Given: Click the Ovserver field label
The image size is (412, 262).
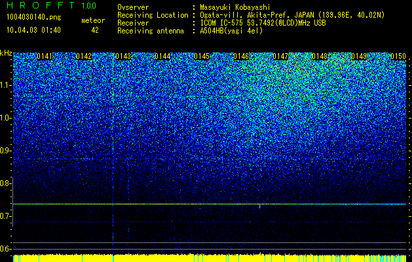Looking at the screenshot, I should pos(133,7).
